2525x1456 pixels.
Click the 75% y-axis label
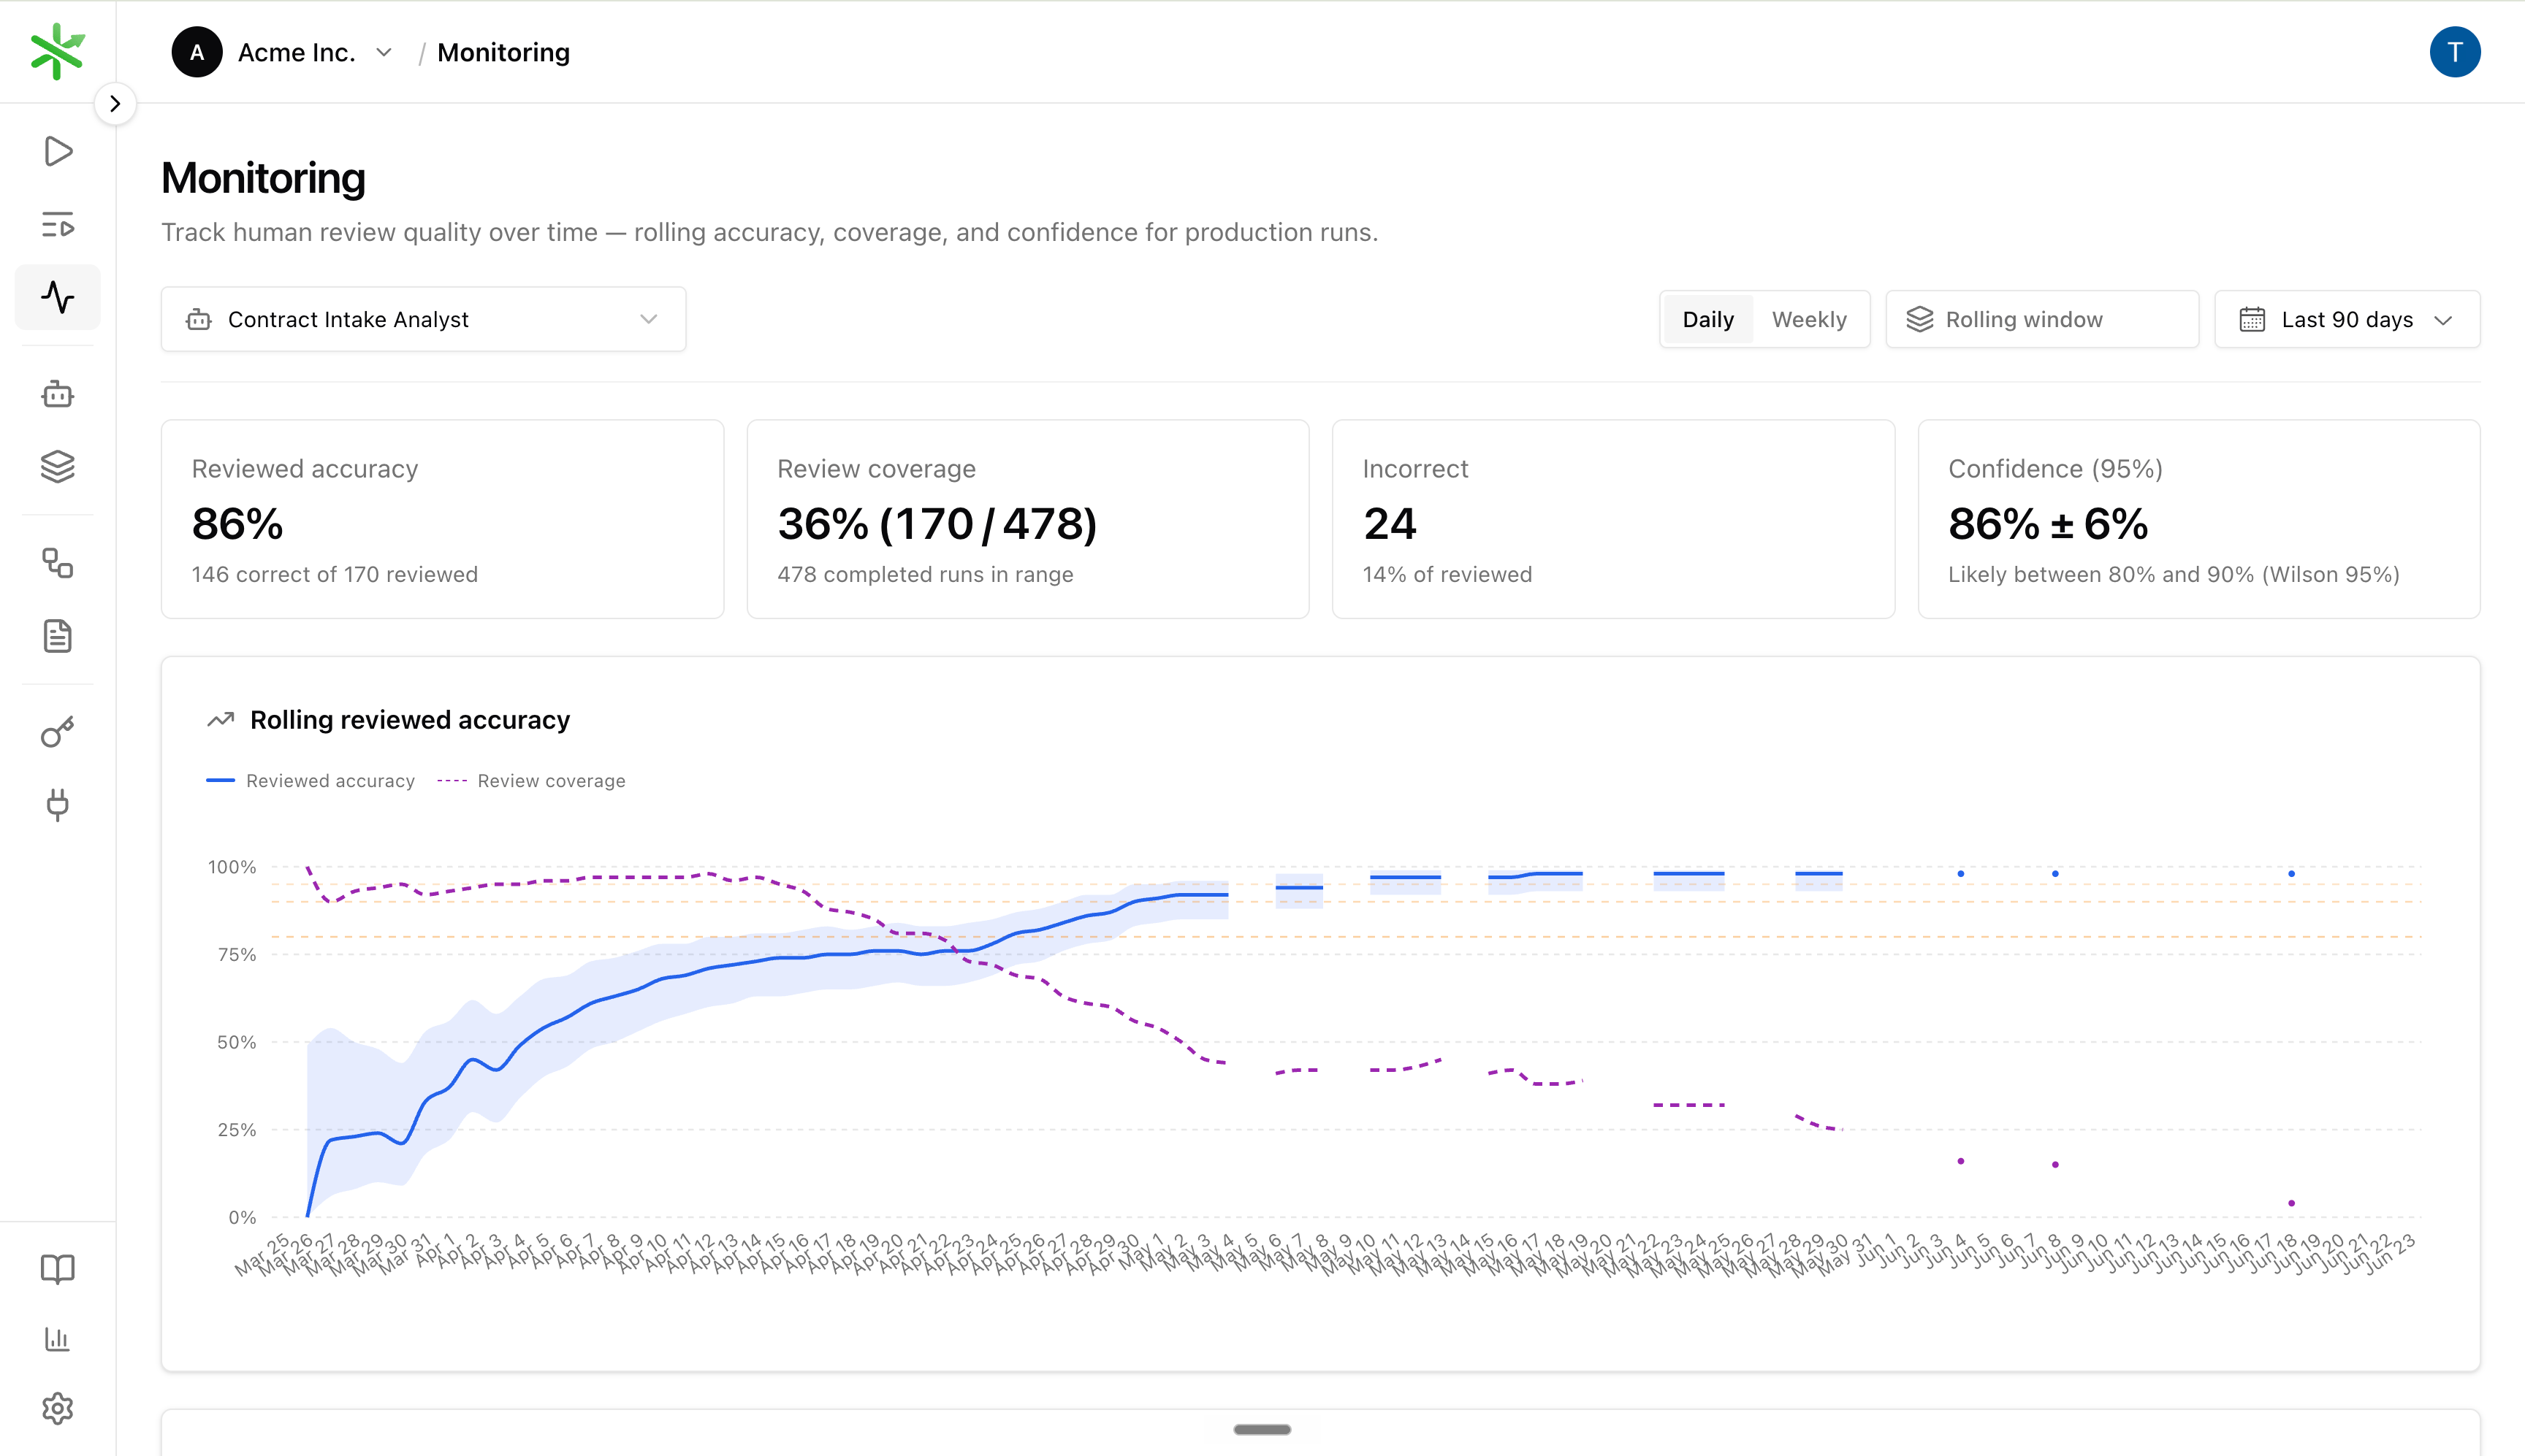237,955
